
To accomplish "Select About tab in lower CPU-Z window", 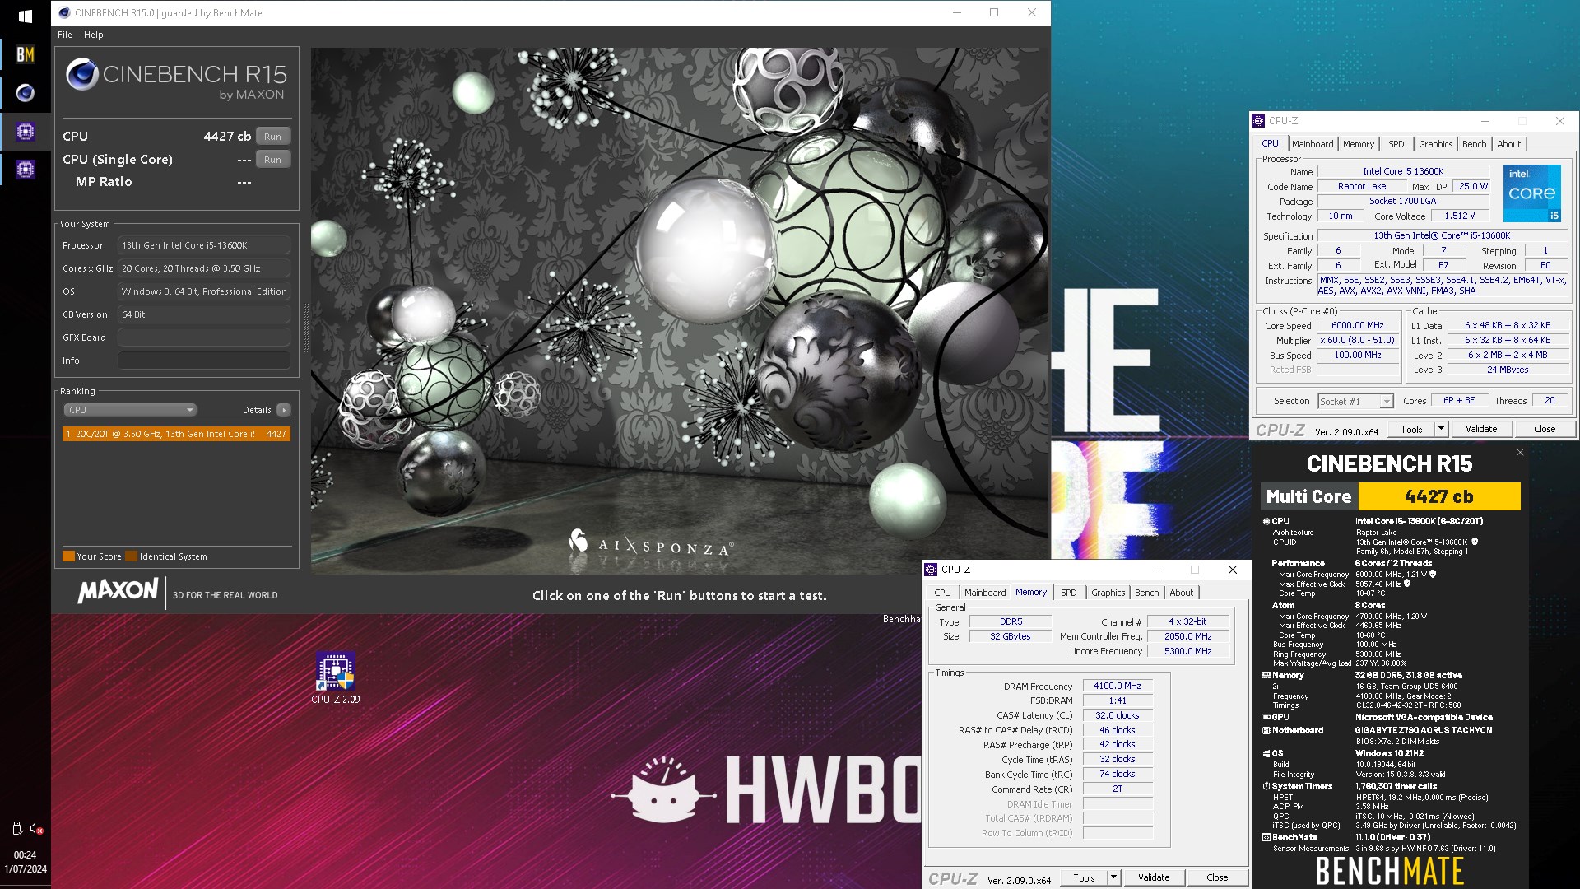I will tap(1182, 593).
